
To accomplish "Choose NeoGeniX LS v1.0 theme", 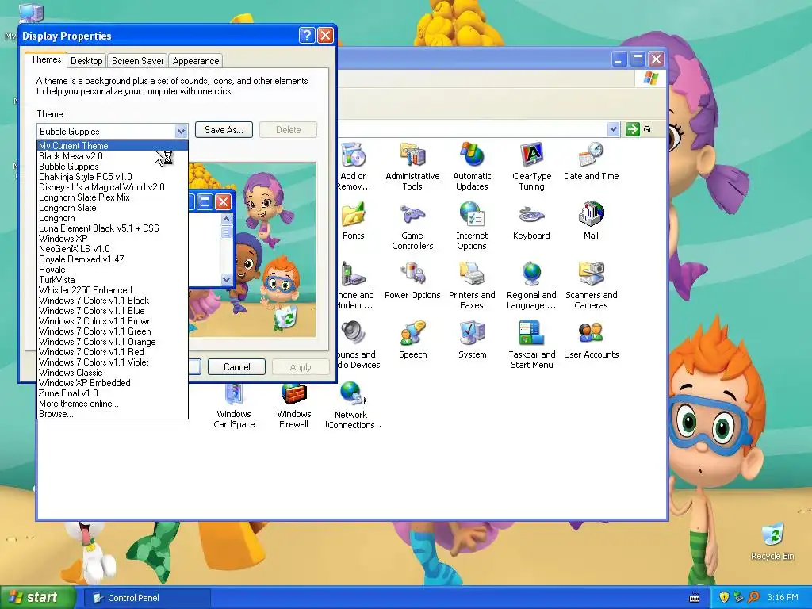I will (113, 249).
